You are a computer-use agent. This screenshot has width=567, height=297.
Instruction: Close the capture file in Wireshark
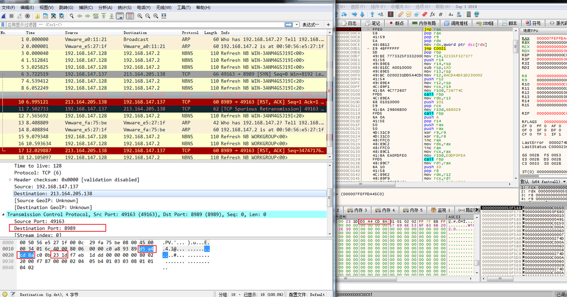click(x=53, y=16)
